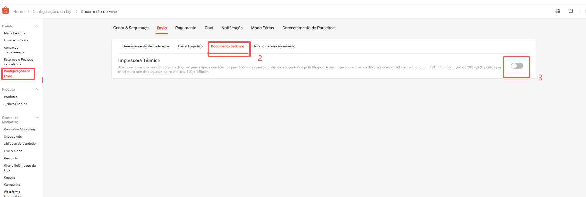Open Meus Pedidos in sidebar
586x197 pixels.
15,33
